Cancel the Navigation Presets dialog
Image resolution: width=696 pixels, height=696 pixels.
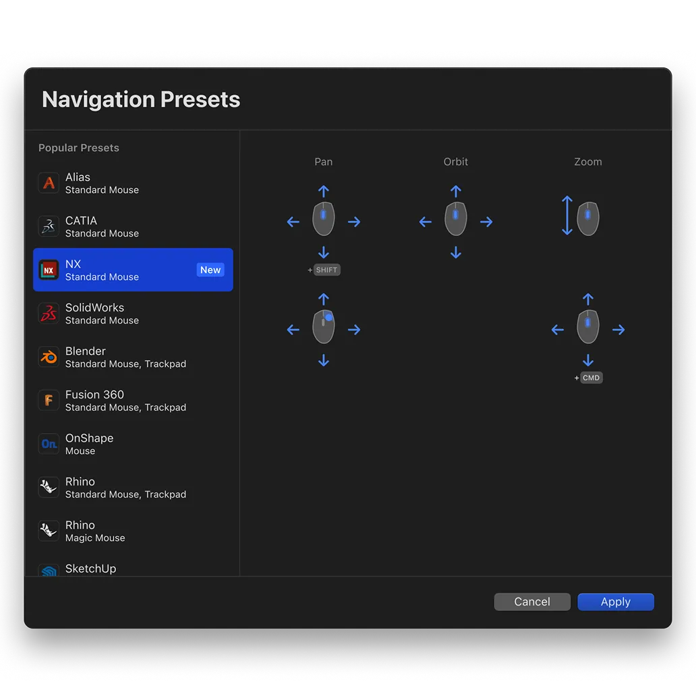point(532,602)
